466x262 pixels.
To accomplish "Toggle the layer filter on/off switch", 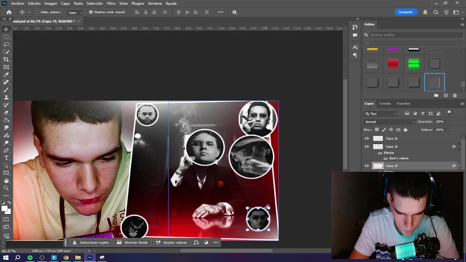I will click(449, 113).
